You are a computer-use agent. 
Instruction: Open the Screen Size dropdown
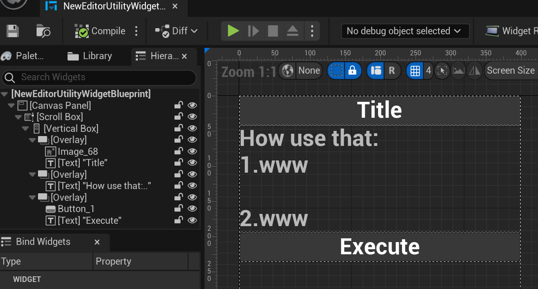click(x=511, y=71)
